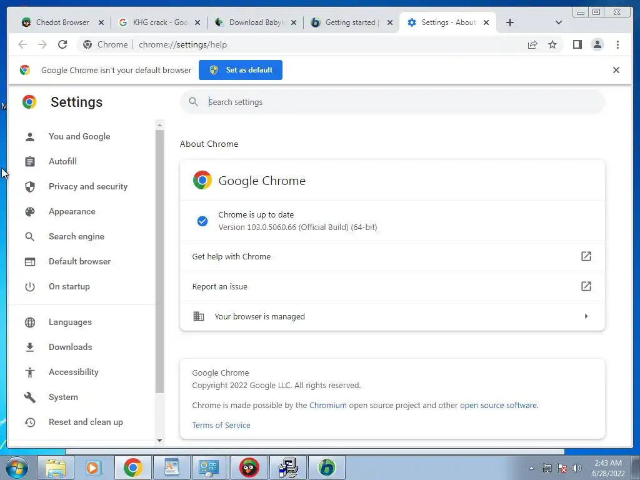Open On startup settings
Image resolution: width=640 pixels, height=480 pixels.
[69, 286]
